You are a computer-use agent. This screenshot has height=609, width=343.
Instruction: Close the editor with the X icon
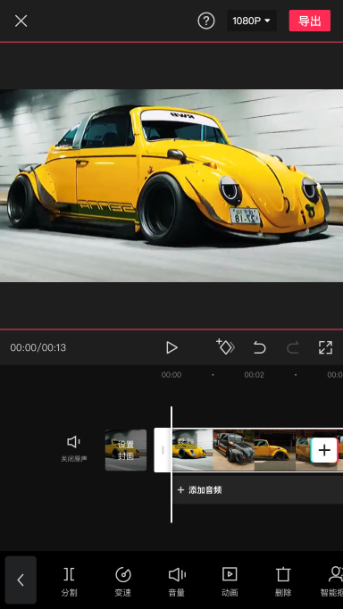pos(21,21)
